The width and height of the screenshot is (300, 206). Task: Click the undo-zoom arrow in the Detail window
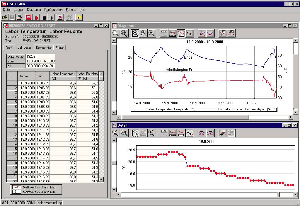tap(151, 133)
